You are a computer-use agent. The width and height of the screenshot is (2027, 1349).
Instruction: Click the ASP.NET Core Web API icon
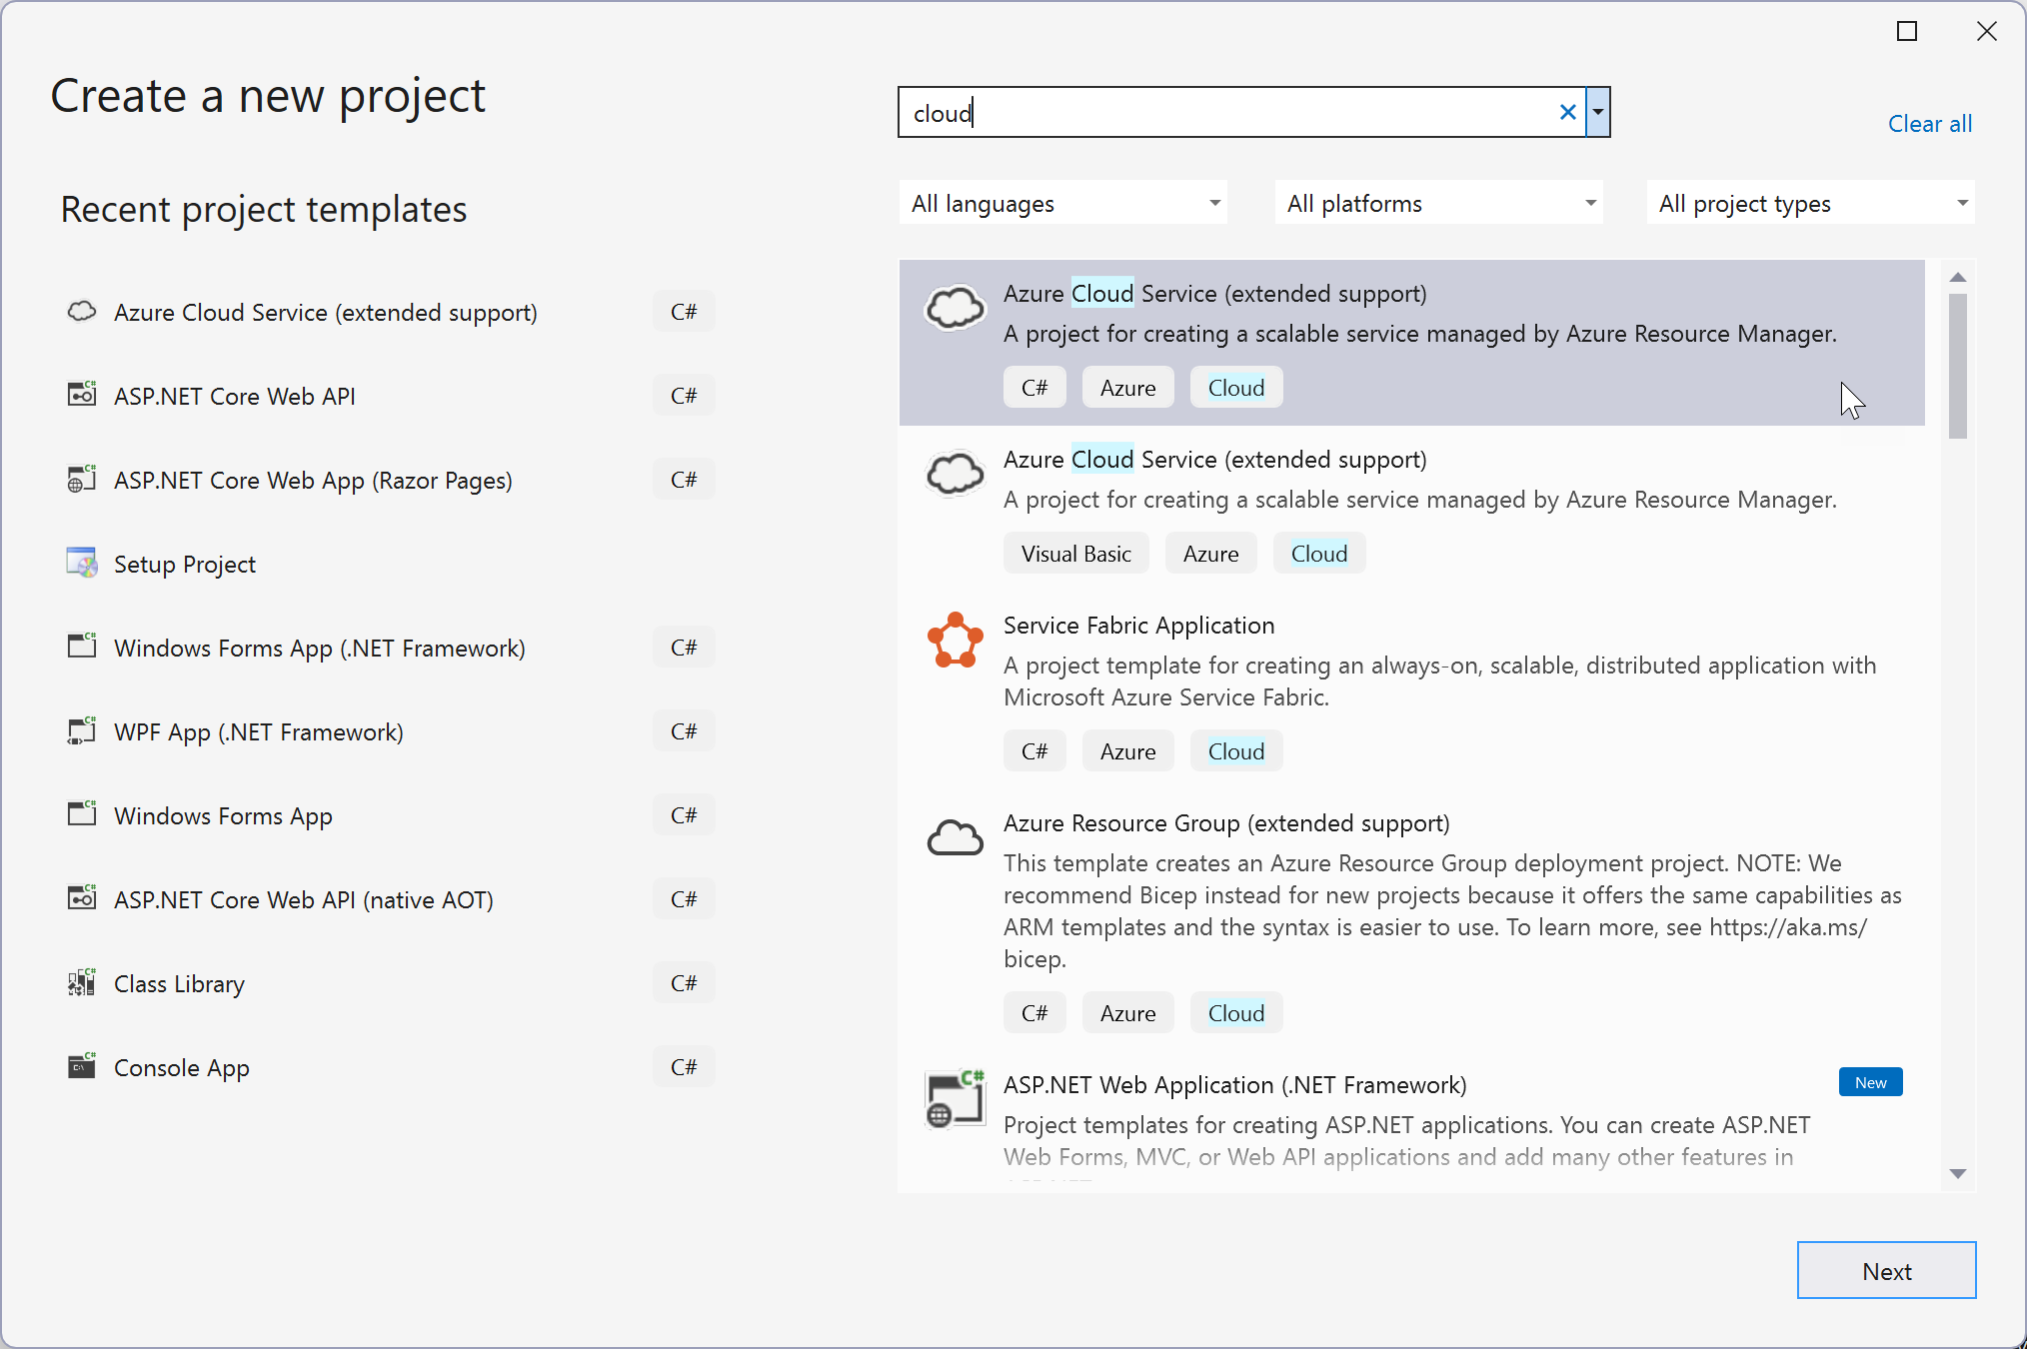[81, 395]
